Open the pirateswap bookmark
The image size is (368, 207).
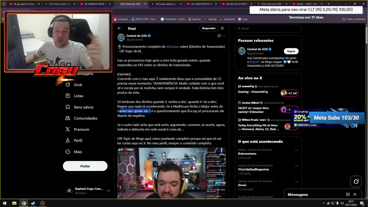tap(227, 19)
